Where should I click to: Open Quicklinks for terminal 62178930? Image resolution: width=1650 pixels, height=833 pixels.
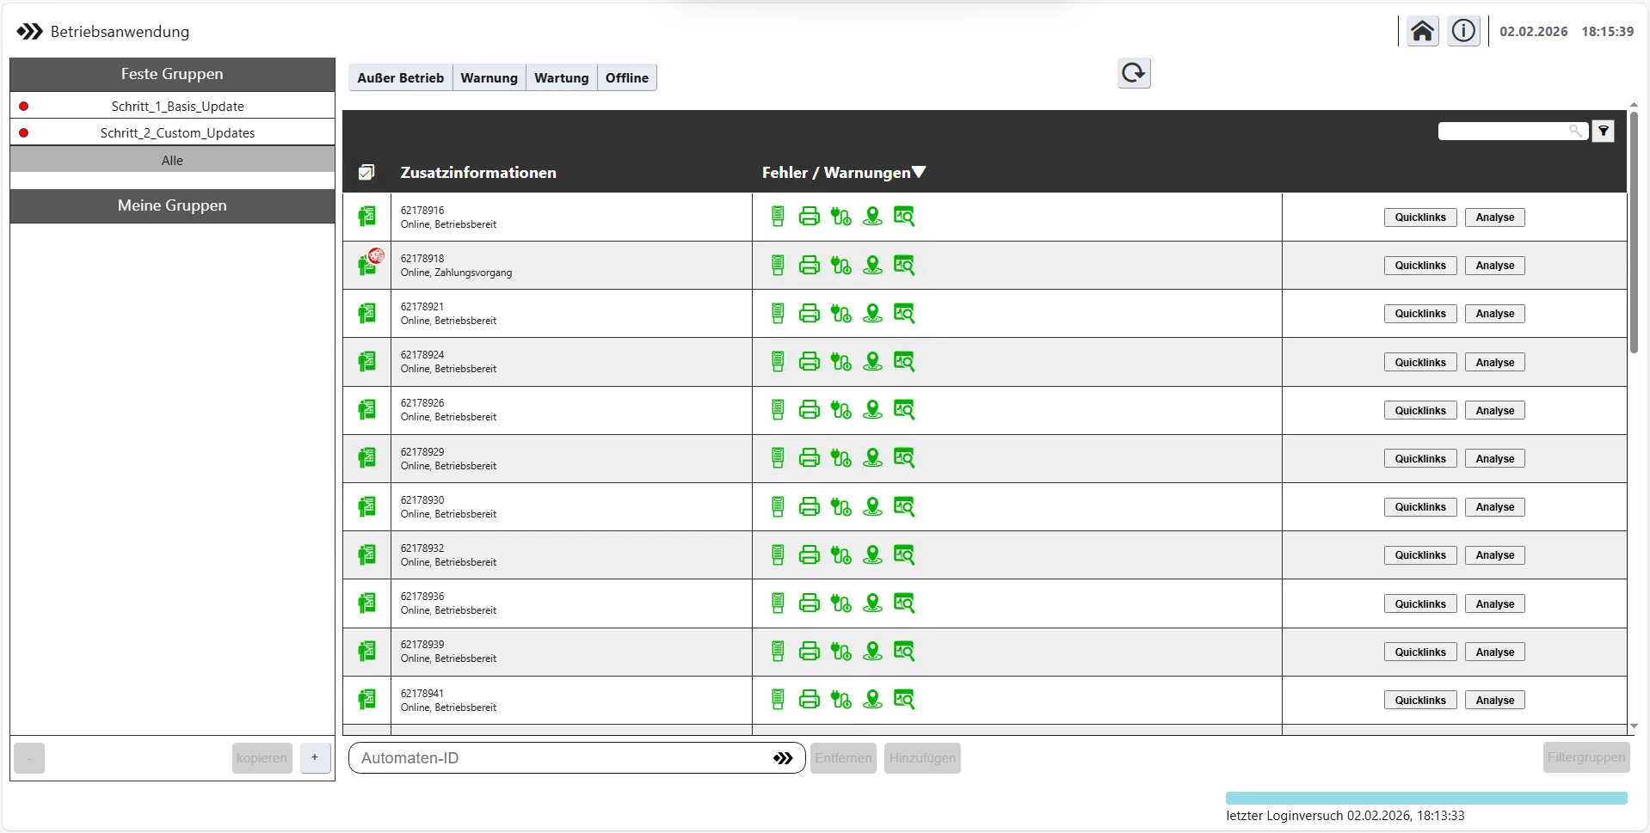(1419, 506)
